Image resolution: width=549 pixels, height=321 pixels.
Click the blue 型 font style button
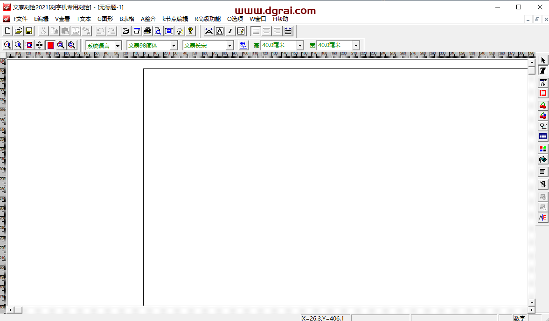[x=243, y=45]
